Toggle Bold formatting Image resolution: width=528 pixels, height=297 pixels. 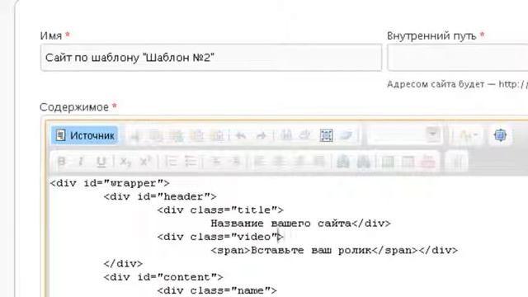62,162
